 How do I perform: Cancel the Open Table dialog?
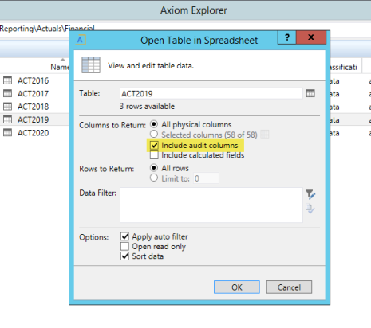pyautogui.click(x=289, y=287)
